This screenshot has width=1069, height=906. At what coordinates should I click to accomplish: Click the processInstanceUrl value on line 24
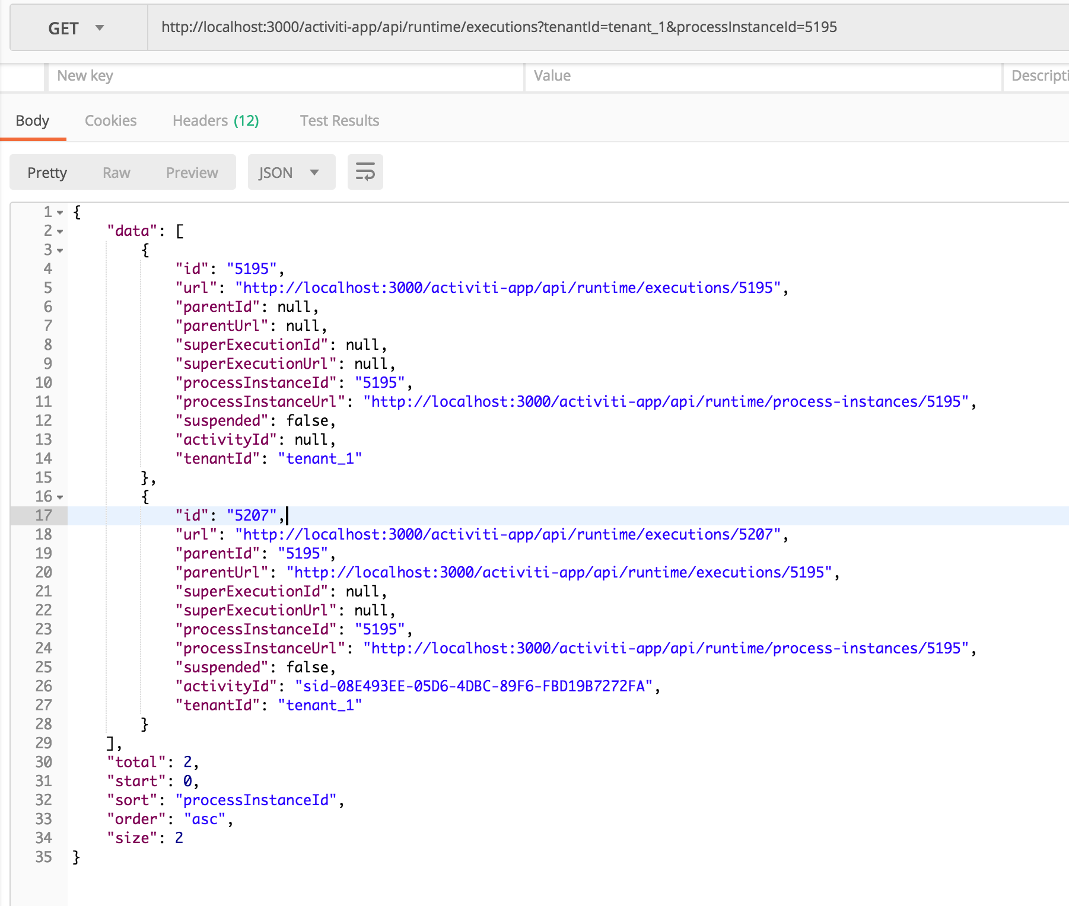click(x=666, y=648)
